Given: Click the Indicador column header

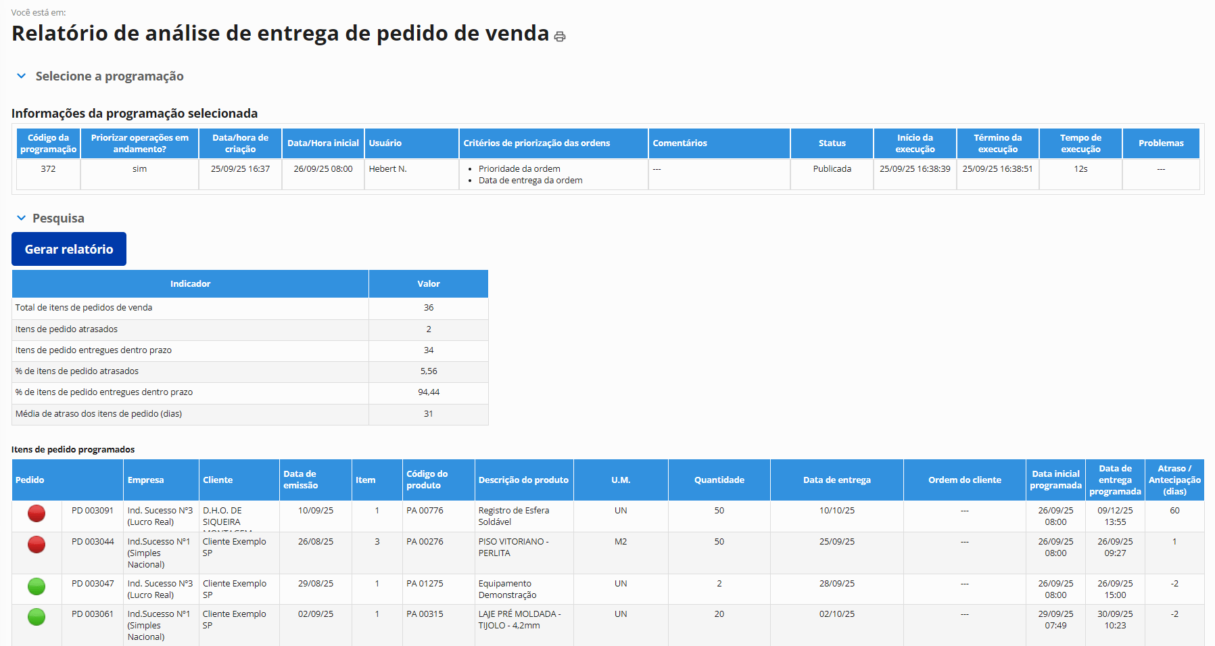Looking at the screenshot, I should (x=190, y=284).
